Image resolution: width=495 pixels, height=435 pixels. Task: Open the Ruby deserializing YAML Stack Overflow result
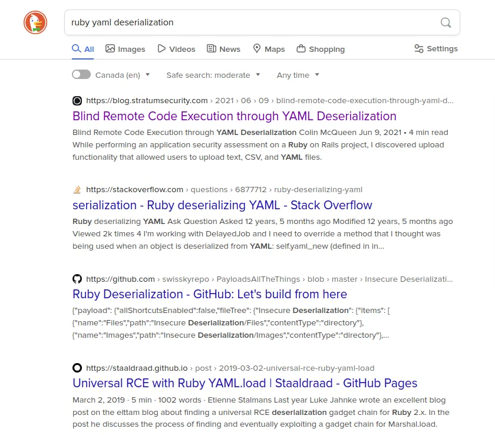(x=222, y=205)
